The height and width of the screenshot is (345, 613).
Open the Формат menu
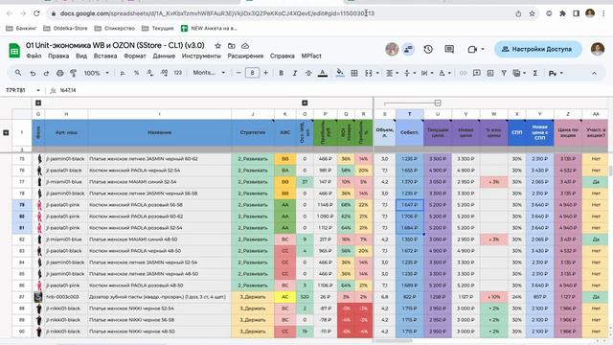point(135,56)
